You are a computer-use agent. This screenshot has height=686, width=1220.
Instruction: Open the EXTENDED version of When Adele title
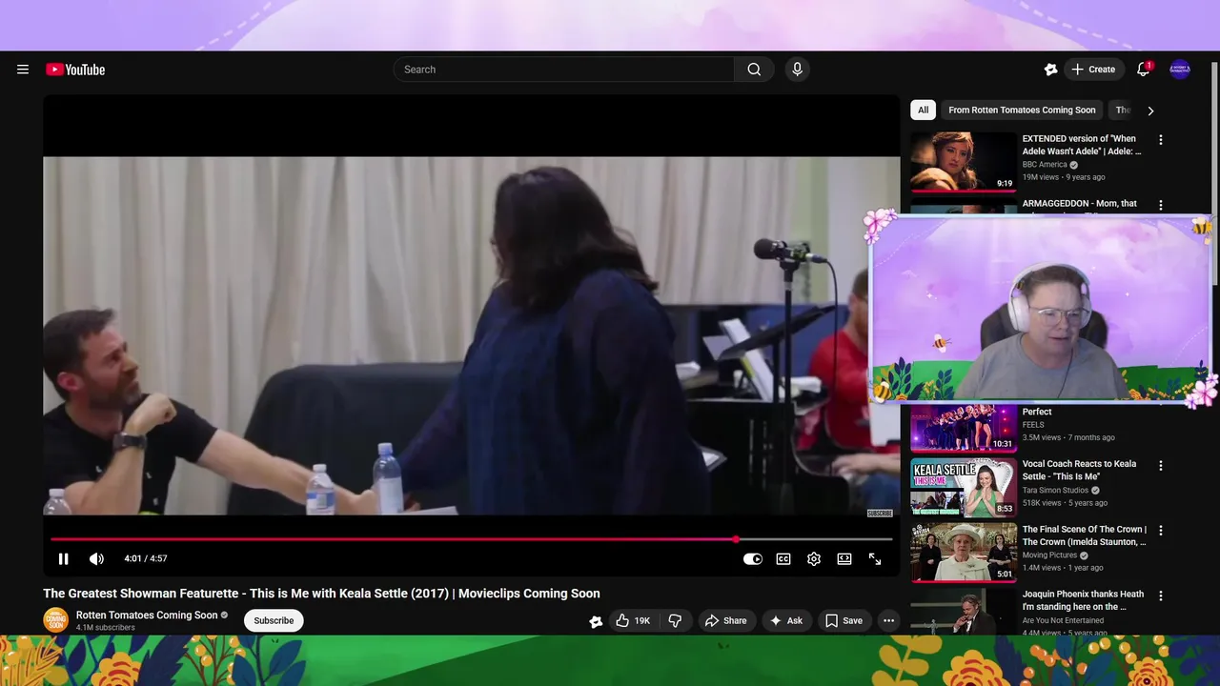1082,145
